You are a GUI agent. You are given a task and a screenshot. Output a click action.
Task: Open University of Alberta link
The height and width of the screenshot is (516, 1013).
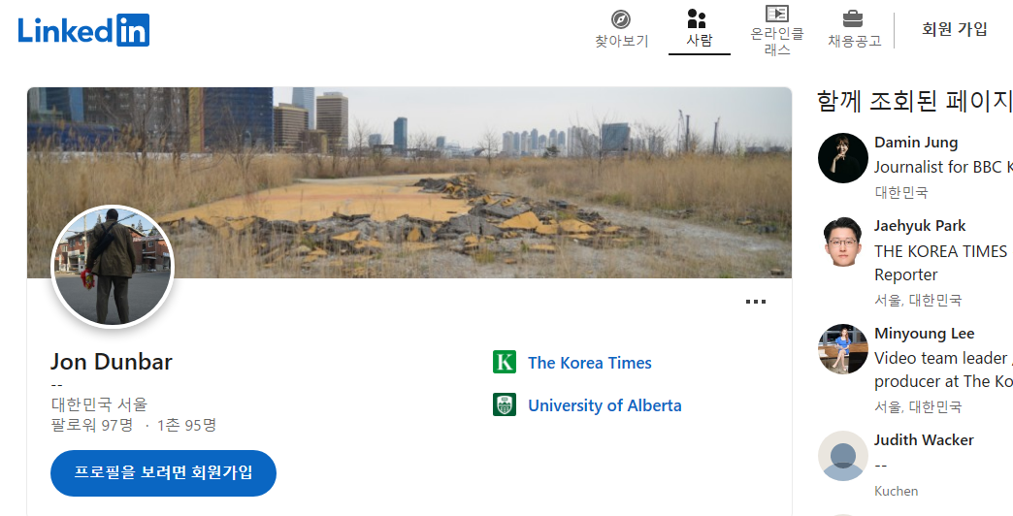pyautogui.click(x=605, y=405)
